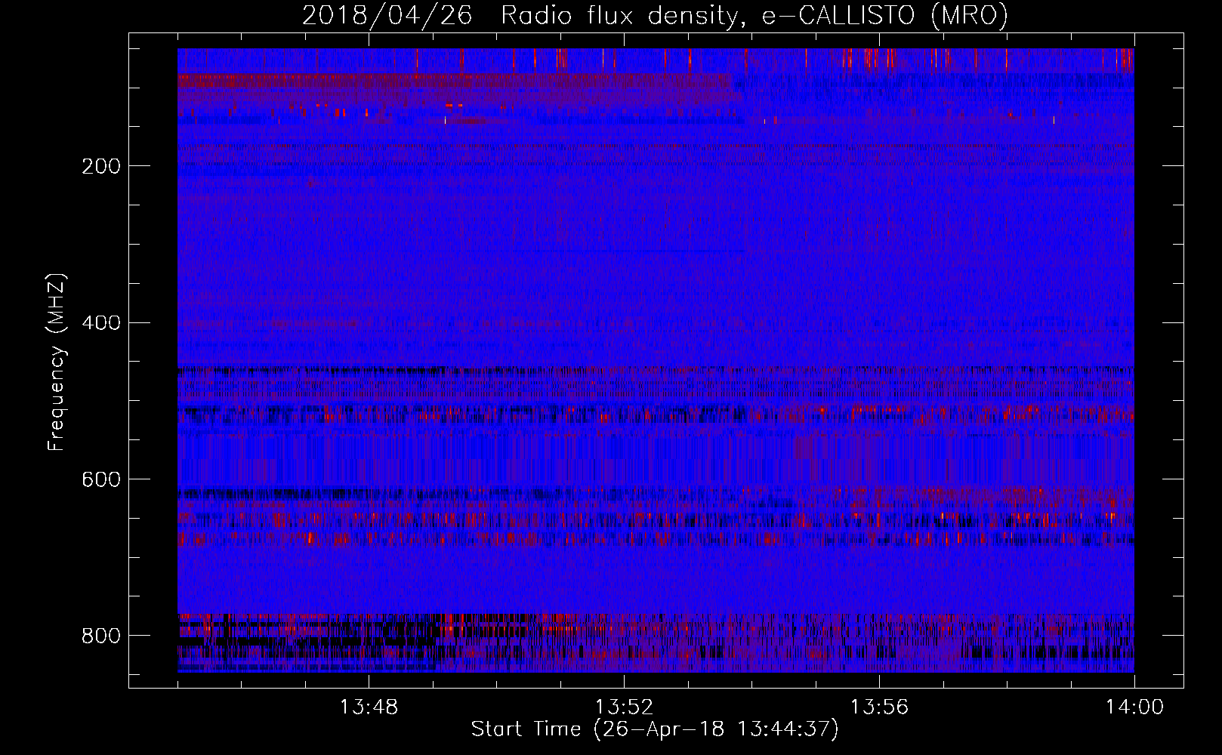Click the date "2018/04/26" in the title
Viewport: 1222px width, 755px height.
pos(388,16)
